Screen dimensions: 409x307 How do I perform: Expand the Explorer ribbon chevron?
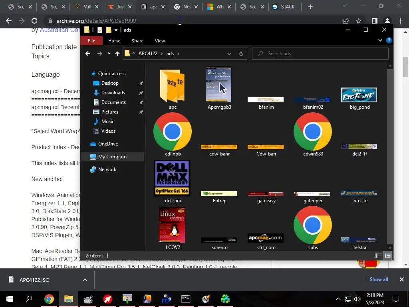pos(380,40)
